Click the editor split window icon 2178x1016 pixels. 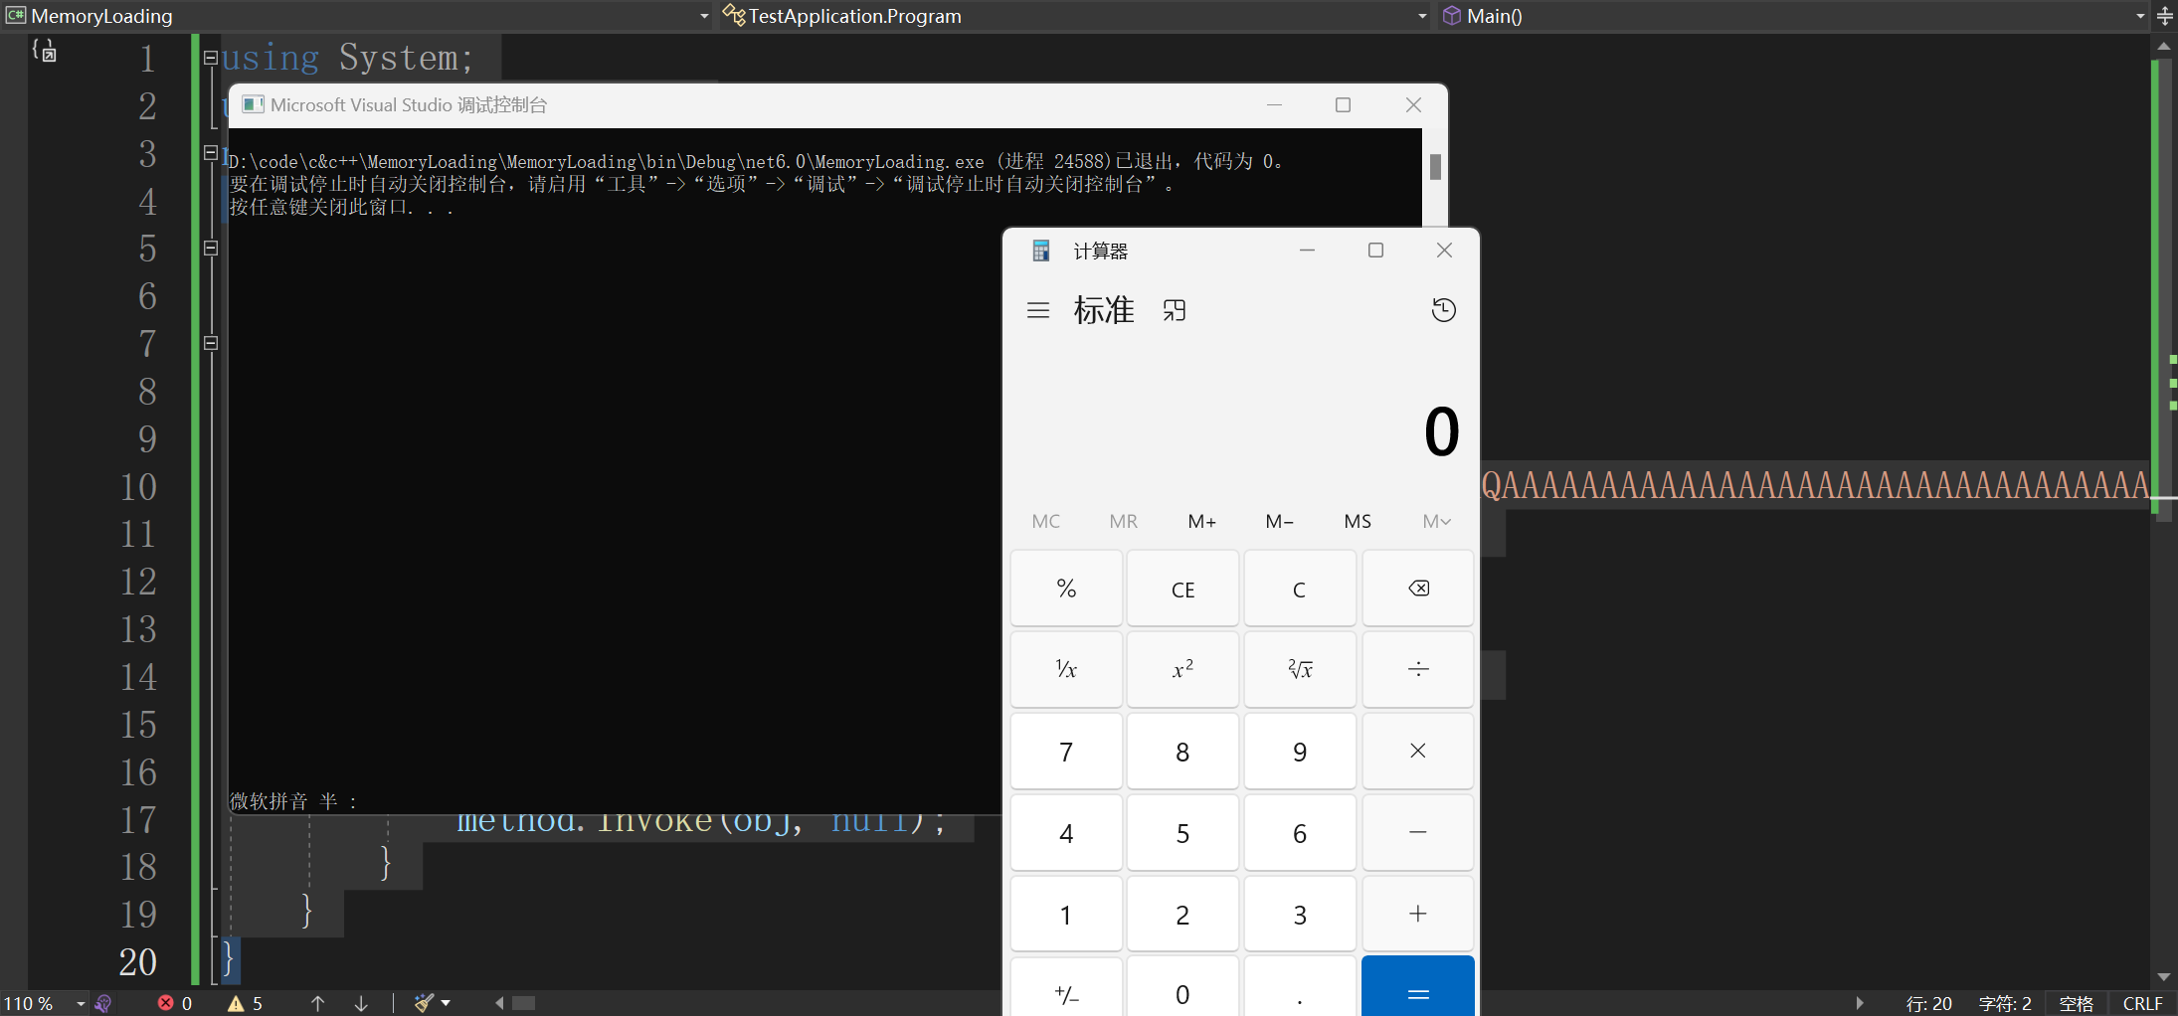pos(2165,16)
